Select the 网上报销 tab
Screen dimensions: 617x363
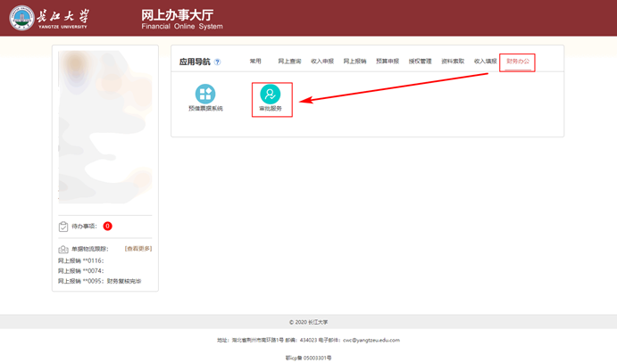[354, 62]
